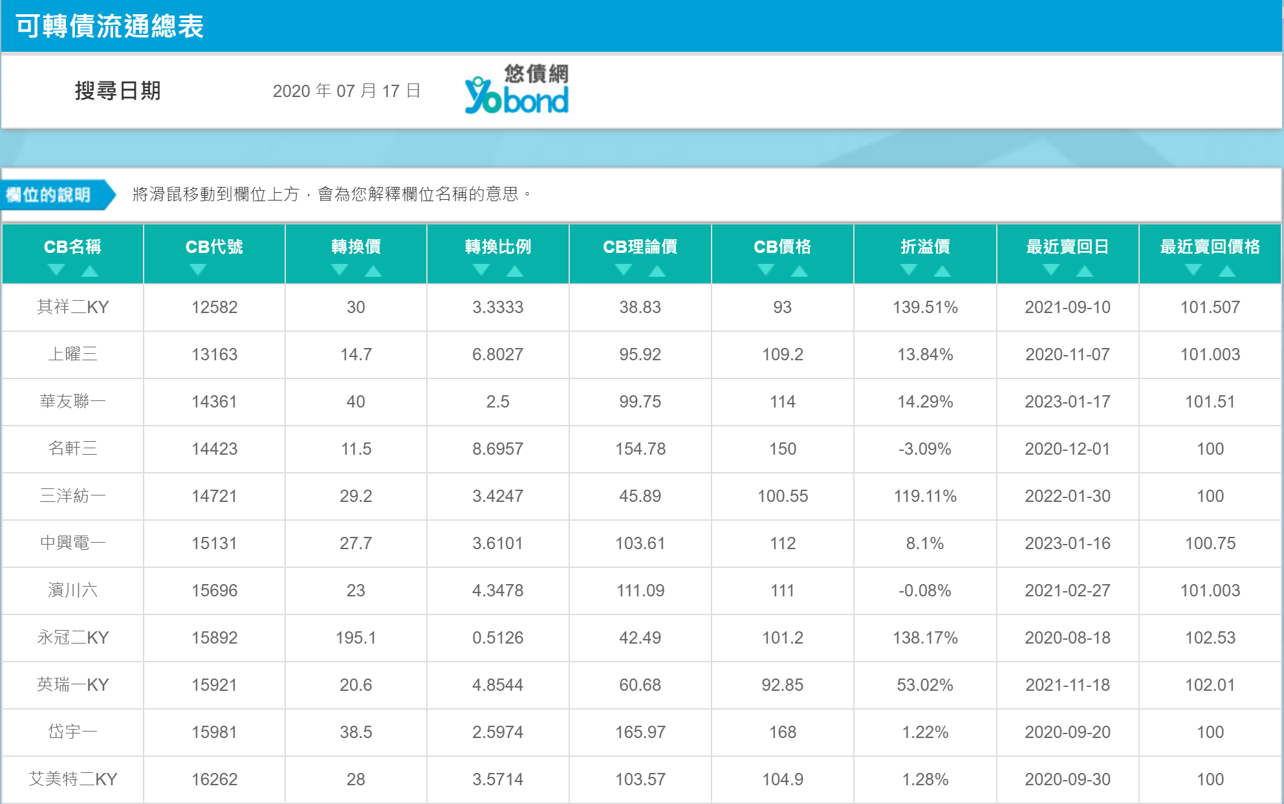Click the 最近賣回日 column header text

click(1068, 246)
